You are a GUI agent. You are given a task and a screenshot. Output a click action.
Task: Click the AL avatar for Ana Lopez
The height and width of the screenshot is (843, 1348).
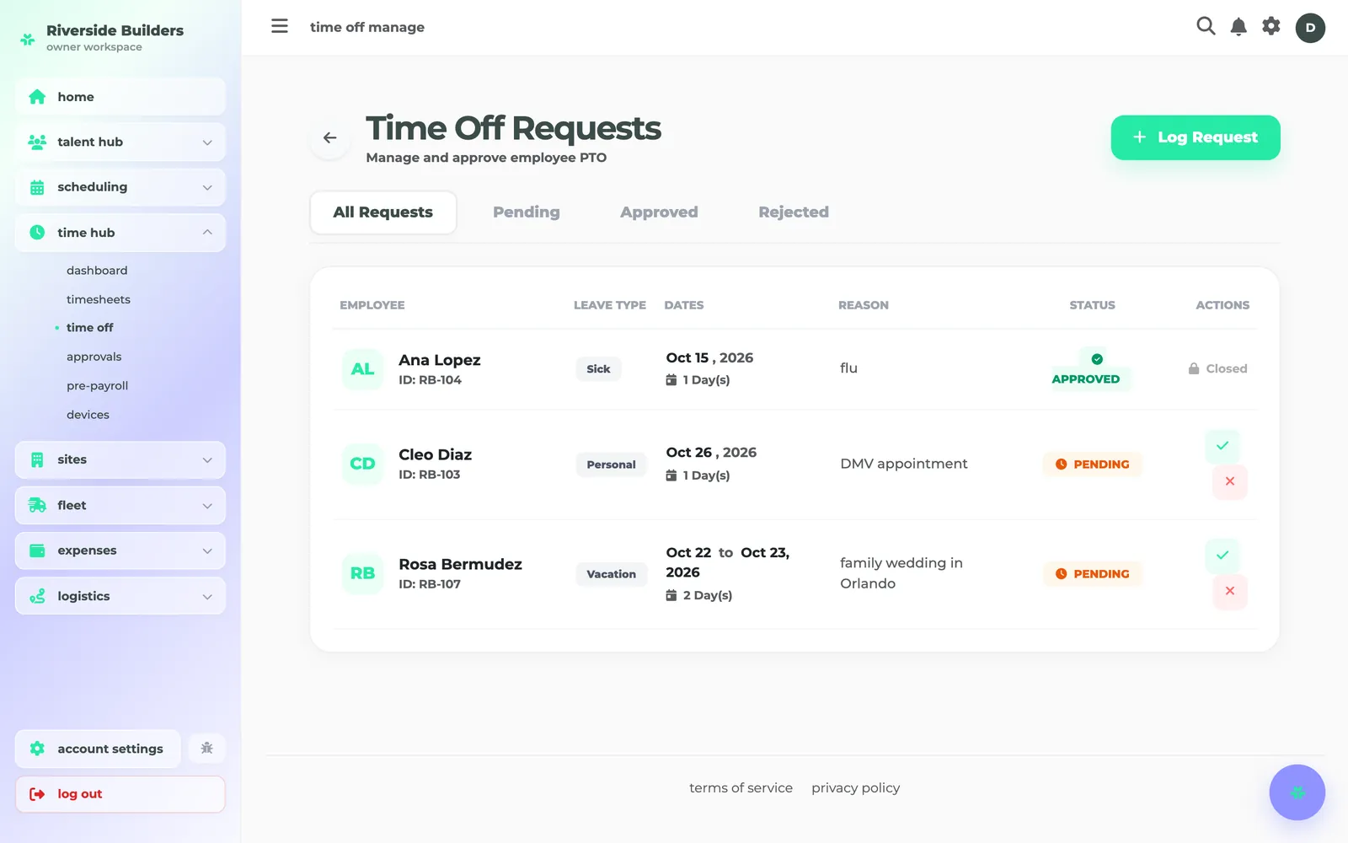(362, 369)
